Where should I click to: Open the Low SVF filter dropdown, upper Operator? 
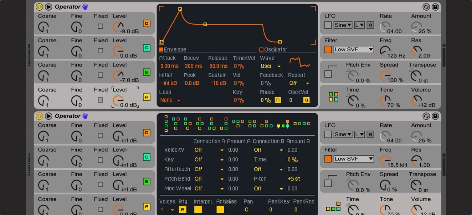(354, 49)
